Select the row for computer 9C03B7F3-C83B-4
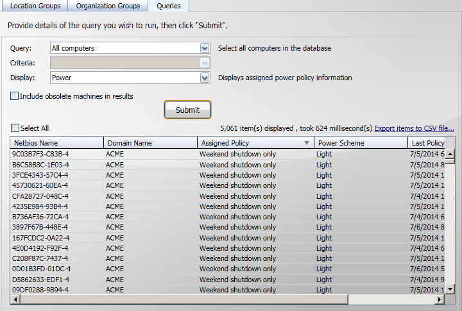The height and width of the screenshot is (311, 462). 40,154
